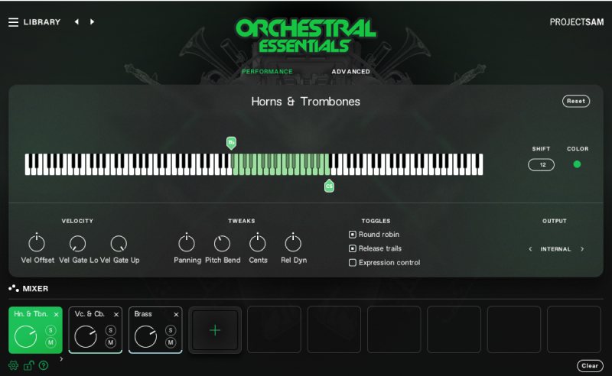Mute the Hn. & Tbn. layer
The image size is (612, 376).
(50, 342)
